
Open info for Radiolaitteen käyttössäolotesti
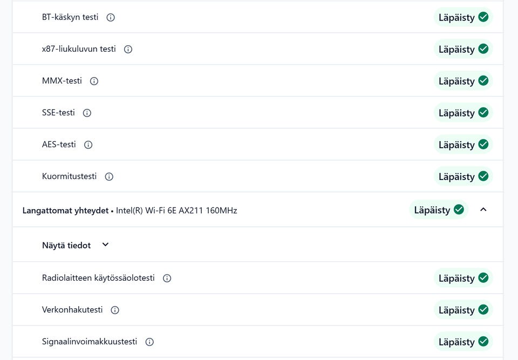tap(167, 278)
